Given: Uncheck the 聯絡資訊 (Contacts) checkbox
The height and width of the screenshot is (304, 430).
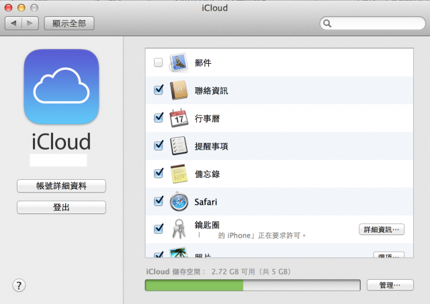Looking at the screenshot, I should tap(159, 89).
